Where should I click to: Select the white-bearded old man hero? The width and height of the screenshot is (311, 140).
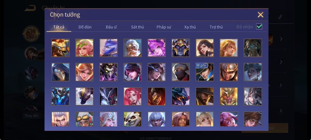(x=132, y=48)
